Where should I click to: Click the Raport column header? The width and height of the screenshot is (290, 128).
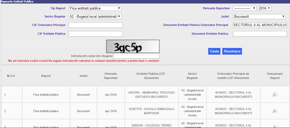pos(46,76)
